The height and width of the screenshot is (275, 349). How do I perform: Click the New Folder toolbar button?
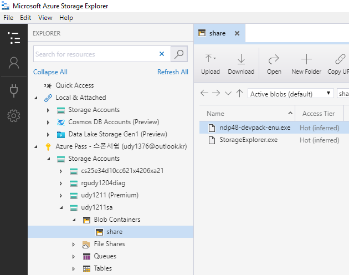pyautogui.click(x=306, y=64)
